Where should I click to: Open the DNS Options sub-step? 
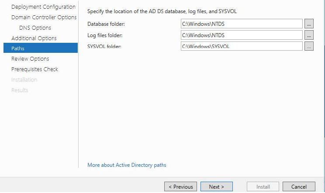pyautogui.click(x=35, y=28)
